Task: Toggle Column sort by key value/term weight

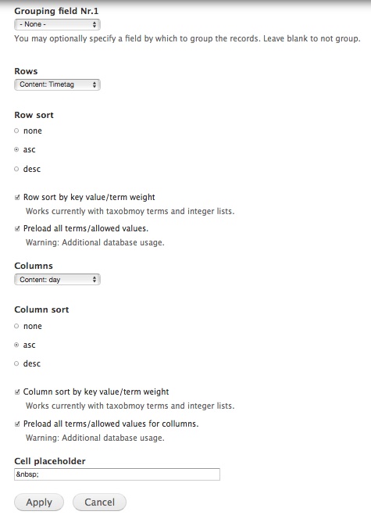Action: tap(17, 392)
